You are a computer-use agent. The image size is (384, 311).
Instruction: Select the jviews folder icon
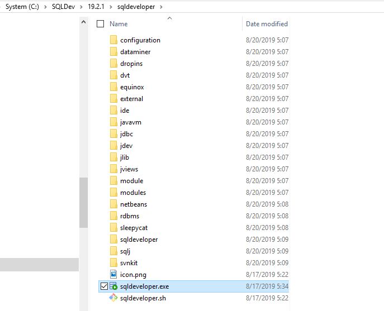tap(113, 169)
